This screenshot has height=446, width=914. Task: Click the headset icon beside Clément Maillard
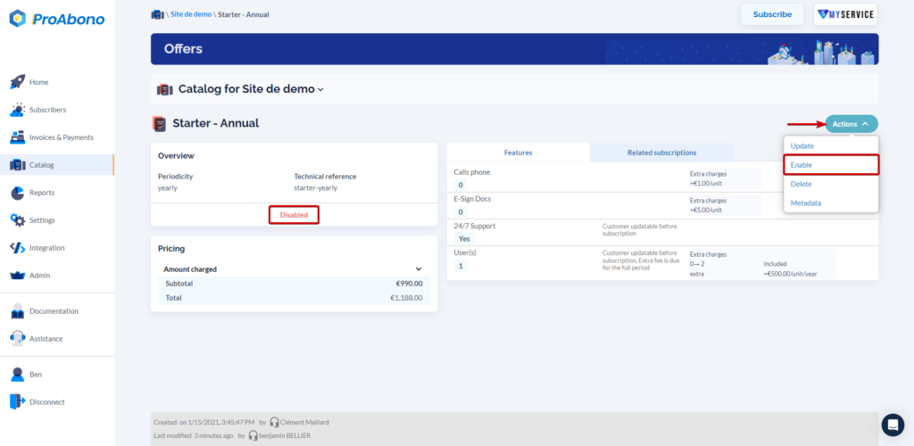point(274,422)
